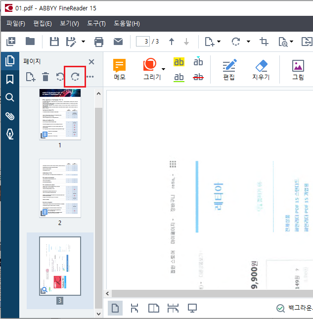Open the Attachments paperclip panel
The height and width of the screenshot is (319, 313).
[10, 116]
